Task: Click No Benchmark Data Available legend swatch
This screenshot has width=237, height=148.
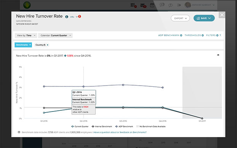Action: (x=138, y=126)
